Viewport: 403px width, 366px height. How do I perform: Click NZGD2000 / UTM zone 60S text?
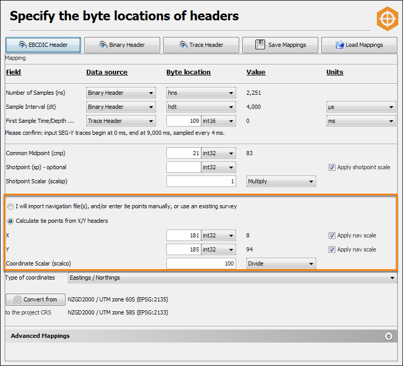click(118, 299)
